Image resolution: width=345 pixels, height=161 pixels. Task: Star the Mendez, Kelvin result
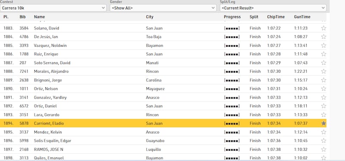(x=323, y=132)
